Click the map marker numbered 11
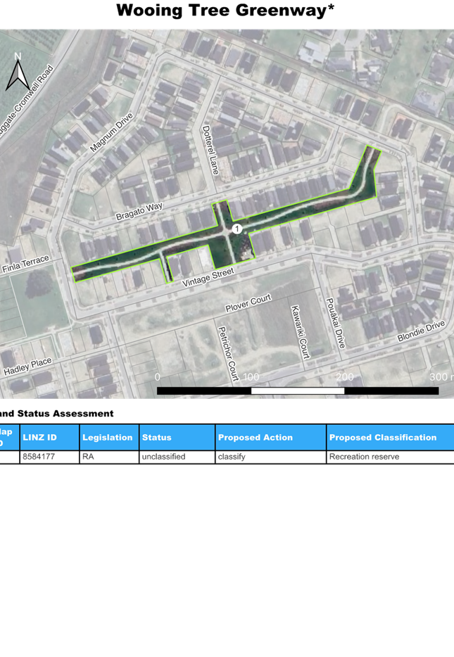Image resolution: width=454 pixels, height=657 pixels. tap(237, 229)
